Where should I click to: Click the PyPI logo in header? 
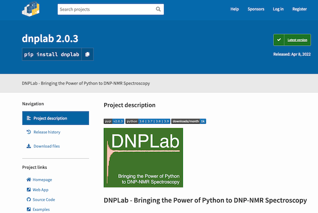(31, 9)
